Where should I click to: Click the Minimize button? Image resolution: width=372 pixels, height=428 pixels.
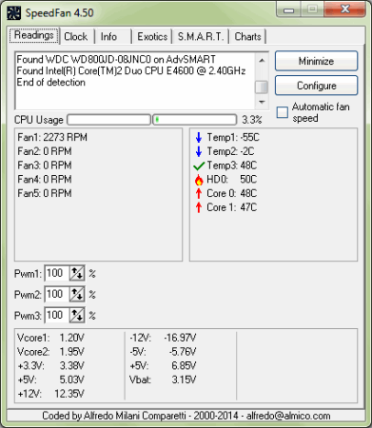pos(316,61)
